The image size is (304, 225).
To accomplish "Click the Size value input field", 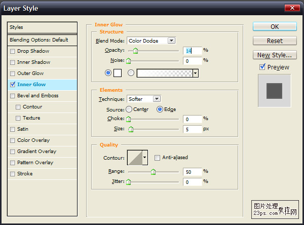I will pyautogui.click(x=192, y=129).
